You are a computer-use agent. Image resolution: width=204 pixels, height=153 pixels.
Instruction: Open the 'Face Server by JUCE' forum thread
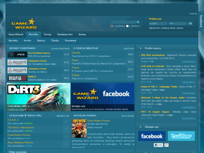91,56
